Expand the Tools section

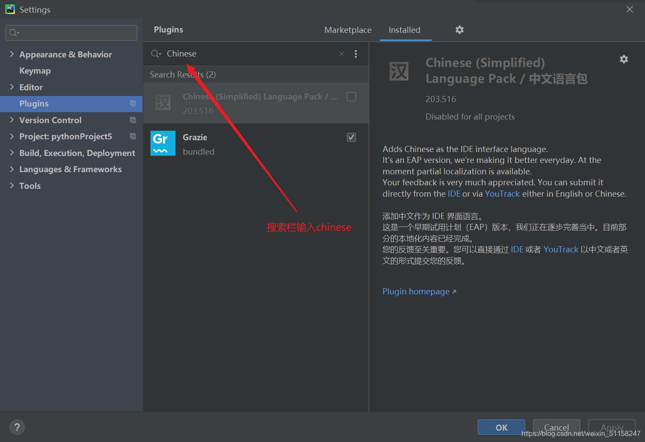[x=12, y=185]
